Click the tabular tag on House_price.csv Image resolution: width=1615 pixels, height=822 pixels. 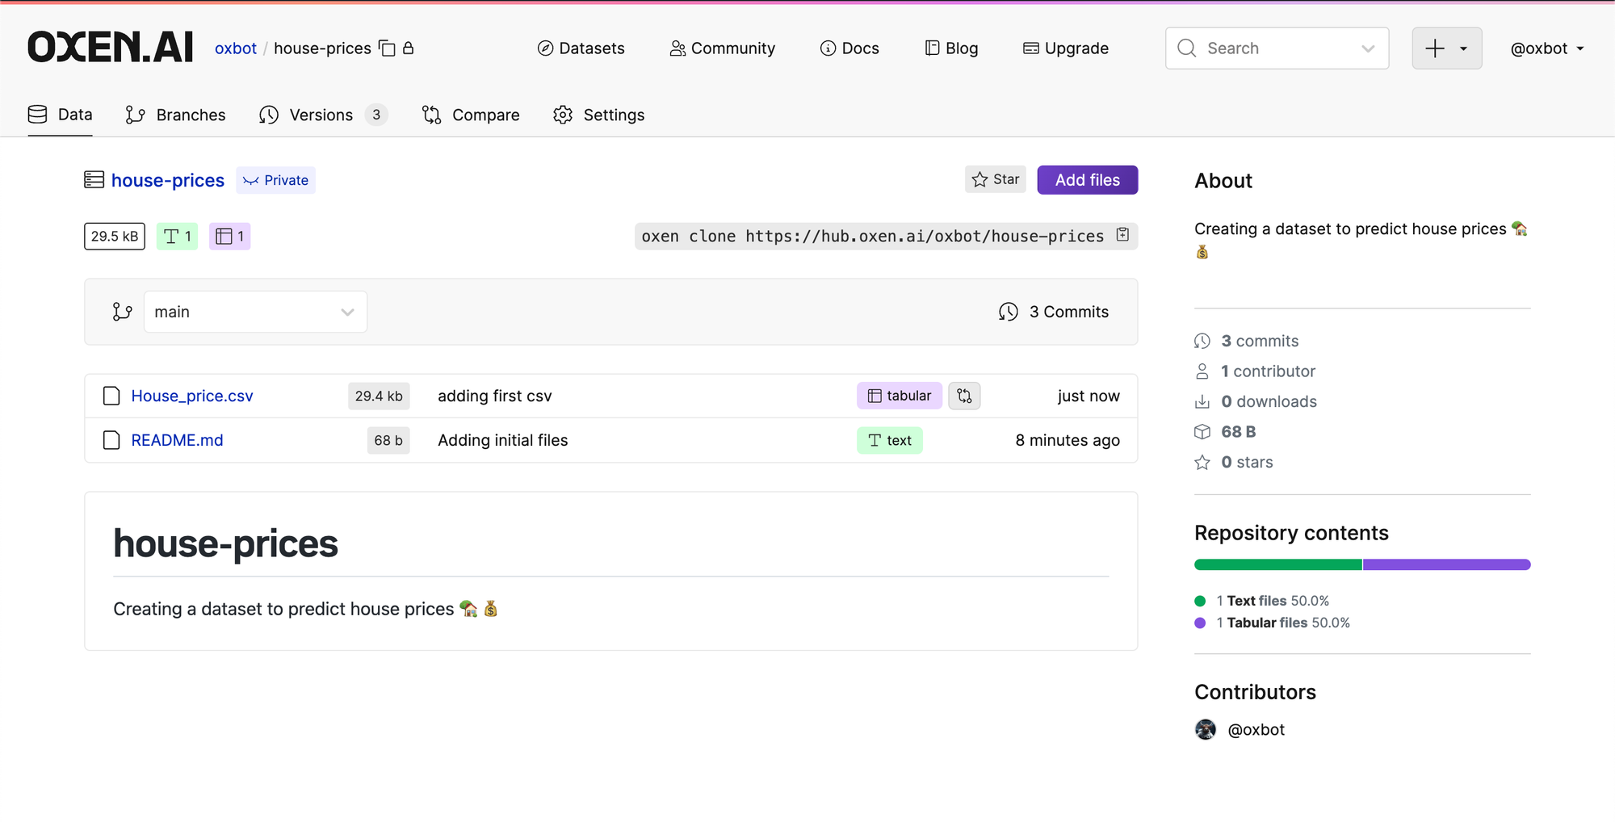[x=900, y=396]
